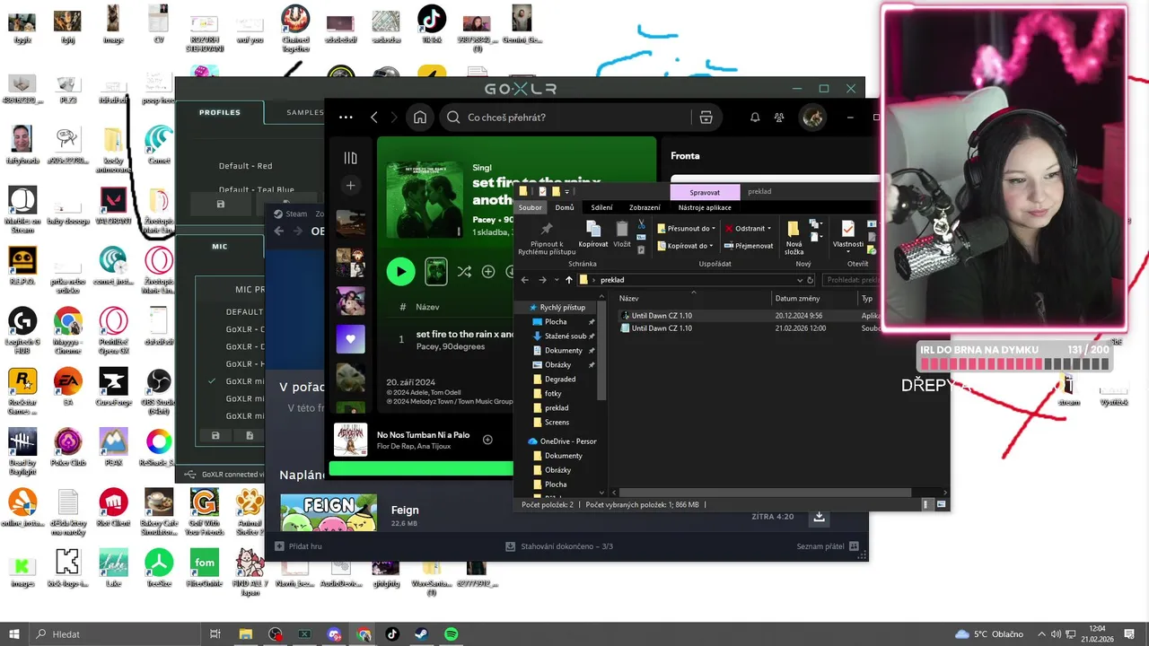Open Spotify friends activity icon

pyautogui.click(x=779, y=118)
